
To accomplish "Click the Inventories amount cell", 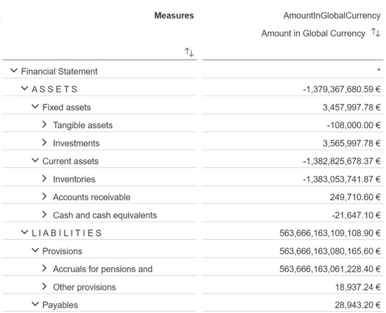I will pyautogui.click(x=342, y=179).
